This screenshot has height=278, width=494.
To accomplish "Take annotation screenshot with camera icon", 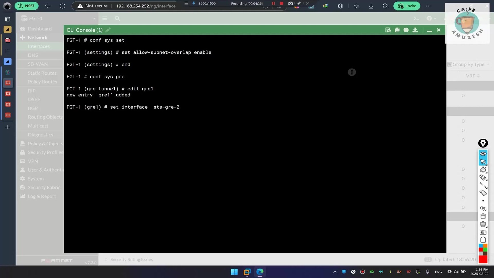I will tap(483, 232).
